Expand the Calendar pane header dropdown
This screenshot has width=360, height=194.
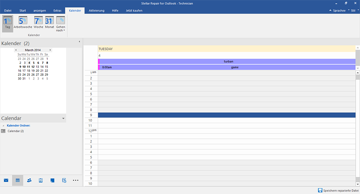(x=63, y=119)
